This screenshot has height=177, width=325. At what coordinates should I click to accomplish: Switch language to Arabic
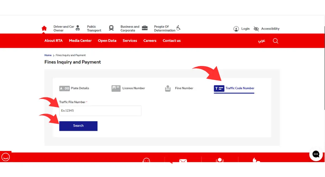coord(262,41)
